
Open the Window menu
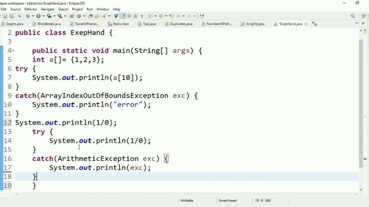click(x=103, y=9)
